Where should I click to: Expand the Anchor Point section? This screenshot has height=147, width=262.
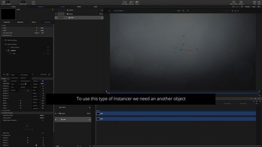tap(2, 110)
